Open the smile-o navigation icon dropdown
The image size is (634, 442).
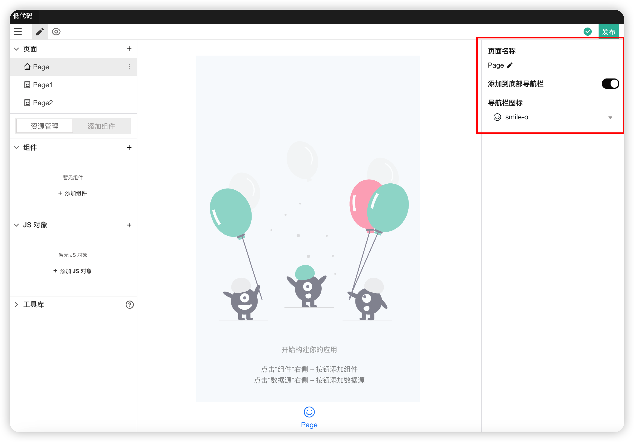(x=552, y=117)
